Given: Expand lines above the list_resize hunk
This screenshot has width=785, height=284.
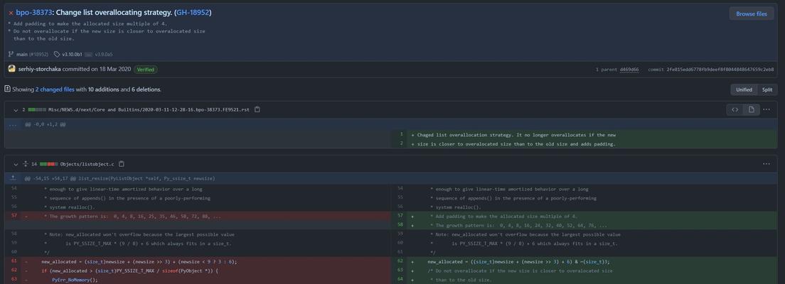Looking at the screenshot, I should (13, 178).
